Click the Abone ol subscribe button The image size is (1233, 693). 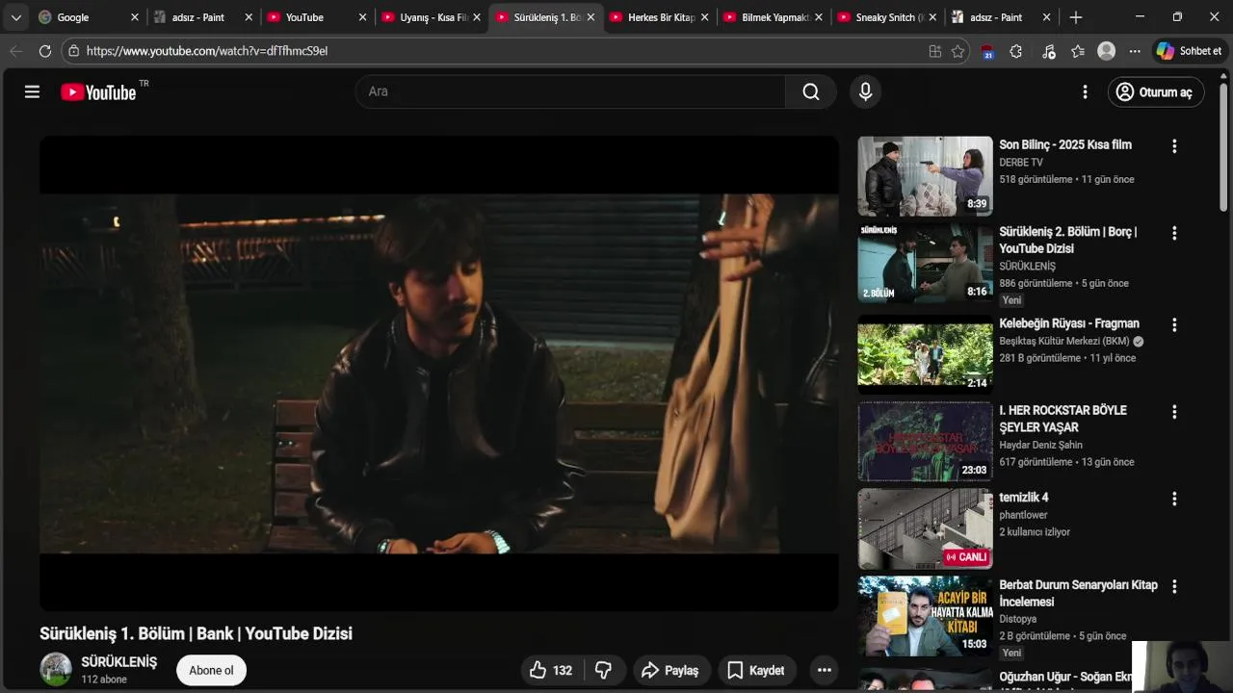(x=211, y=670)
